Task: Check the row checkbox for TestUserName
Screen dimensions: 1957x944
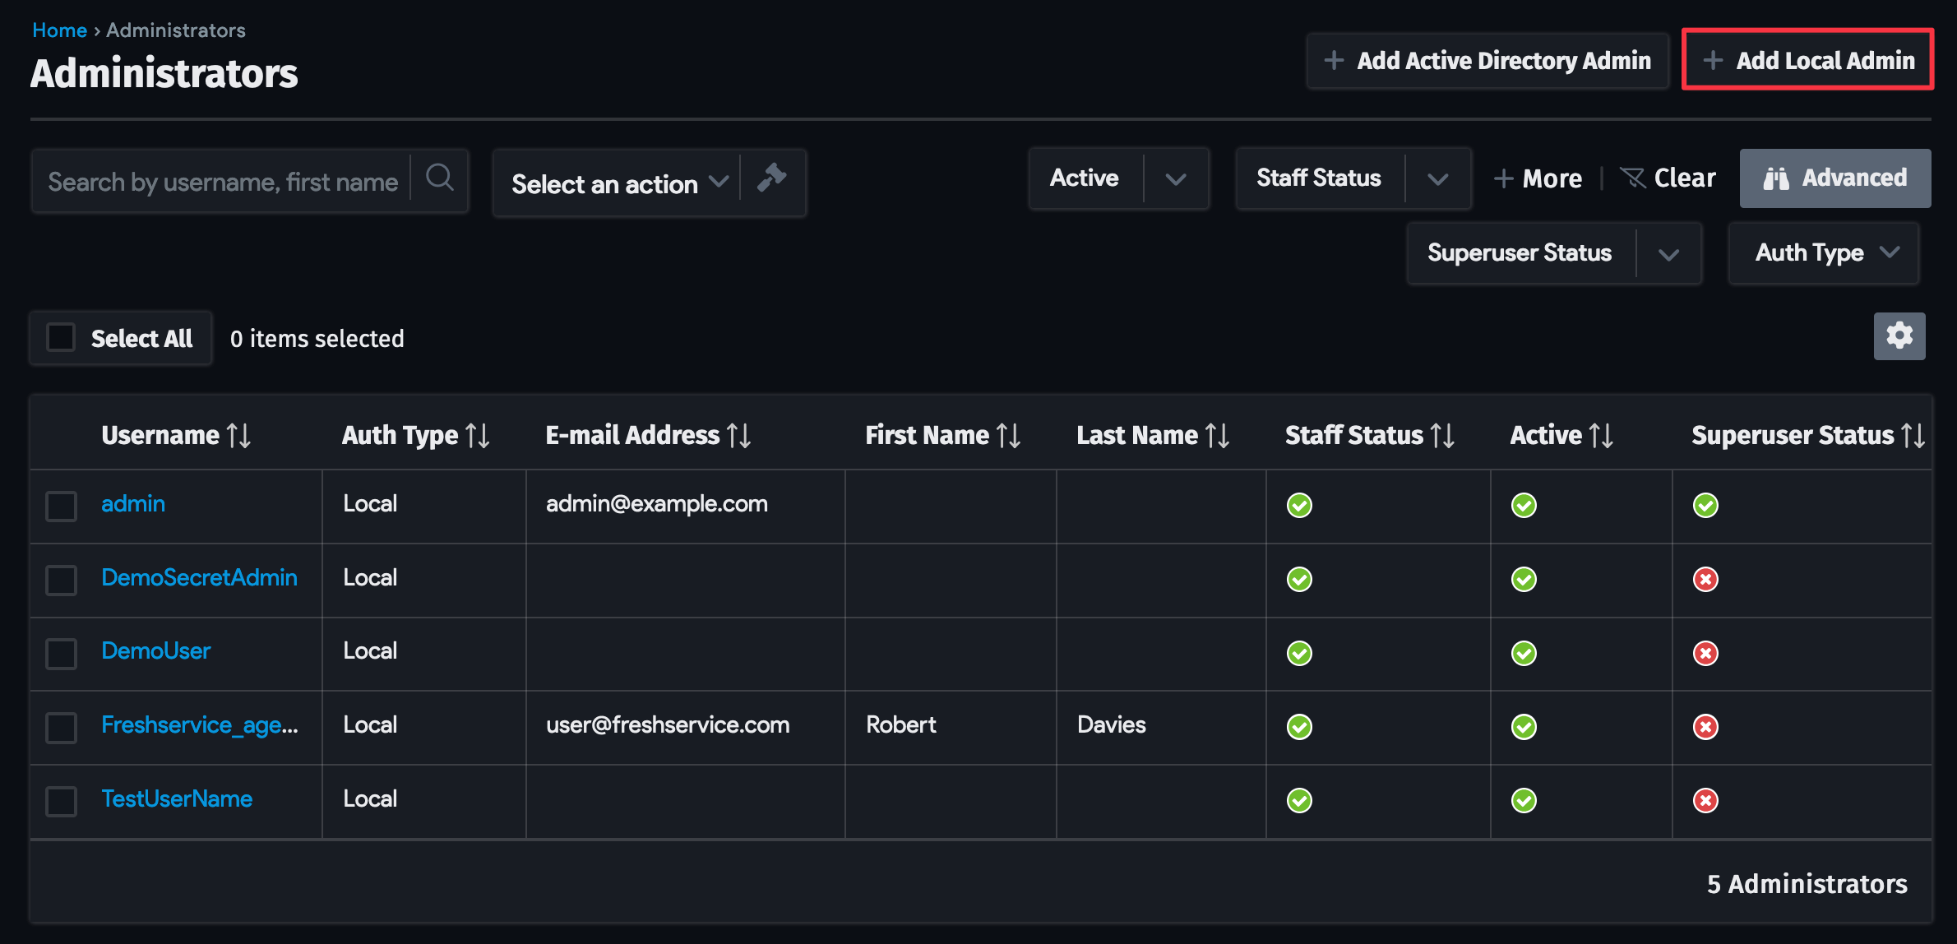Action: tap(61, 801)
